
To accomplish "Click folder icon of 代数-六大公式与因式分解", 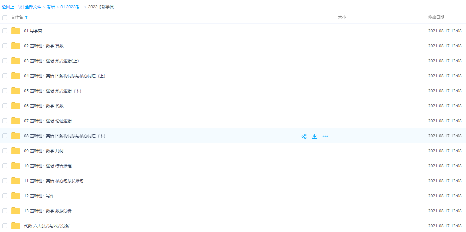I will [16, 226].
